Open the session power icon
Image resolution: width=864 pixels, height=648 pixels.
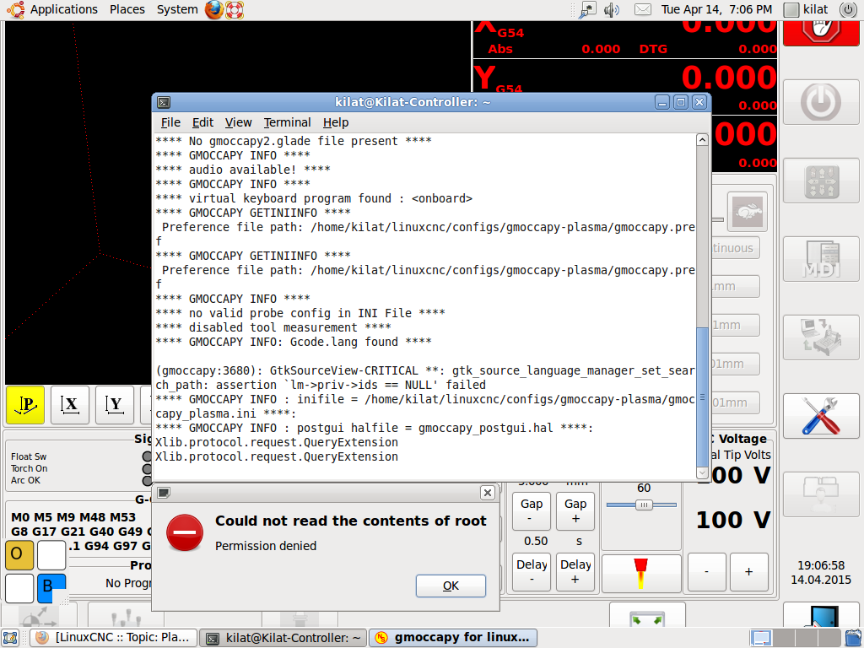tap(849, 9)
